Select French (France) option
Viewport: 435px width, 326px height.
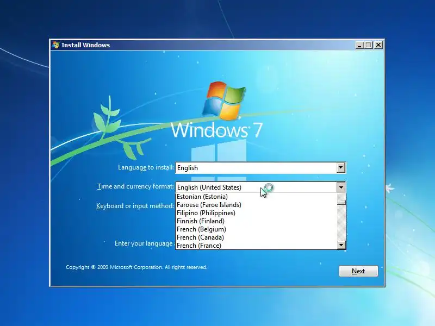(256, 246)
